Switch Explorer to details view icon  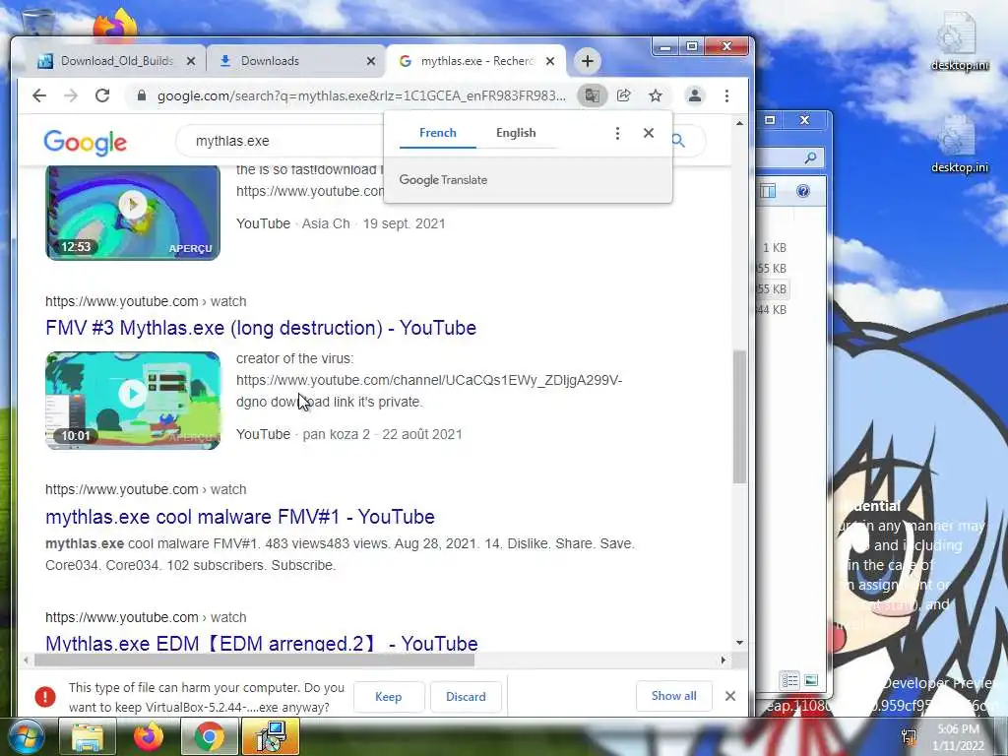[789, 679]
